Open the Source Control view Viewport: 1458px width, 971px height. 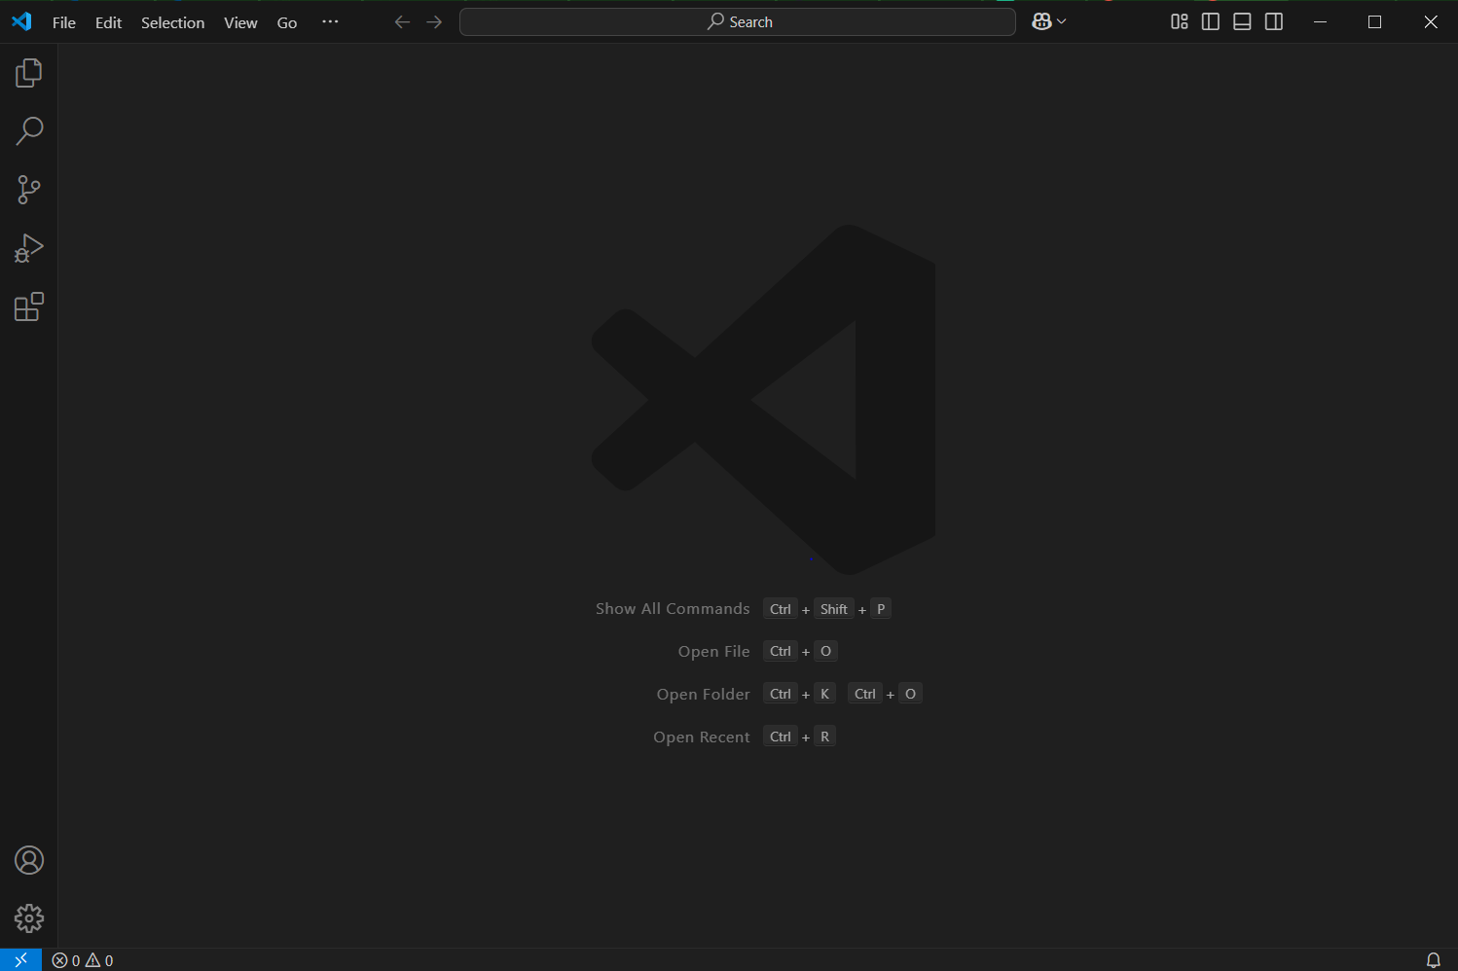[x=29, y=190]
